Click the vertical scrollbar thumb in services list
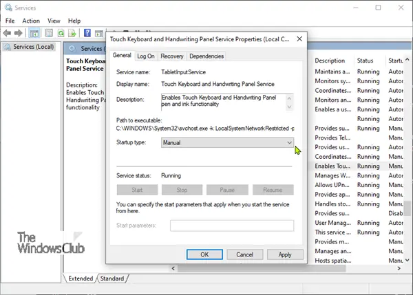This screenshot has height=295, width=413. coord(407,208)
